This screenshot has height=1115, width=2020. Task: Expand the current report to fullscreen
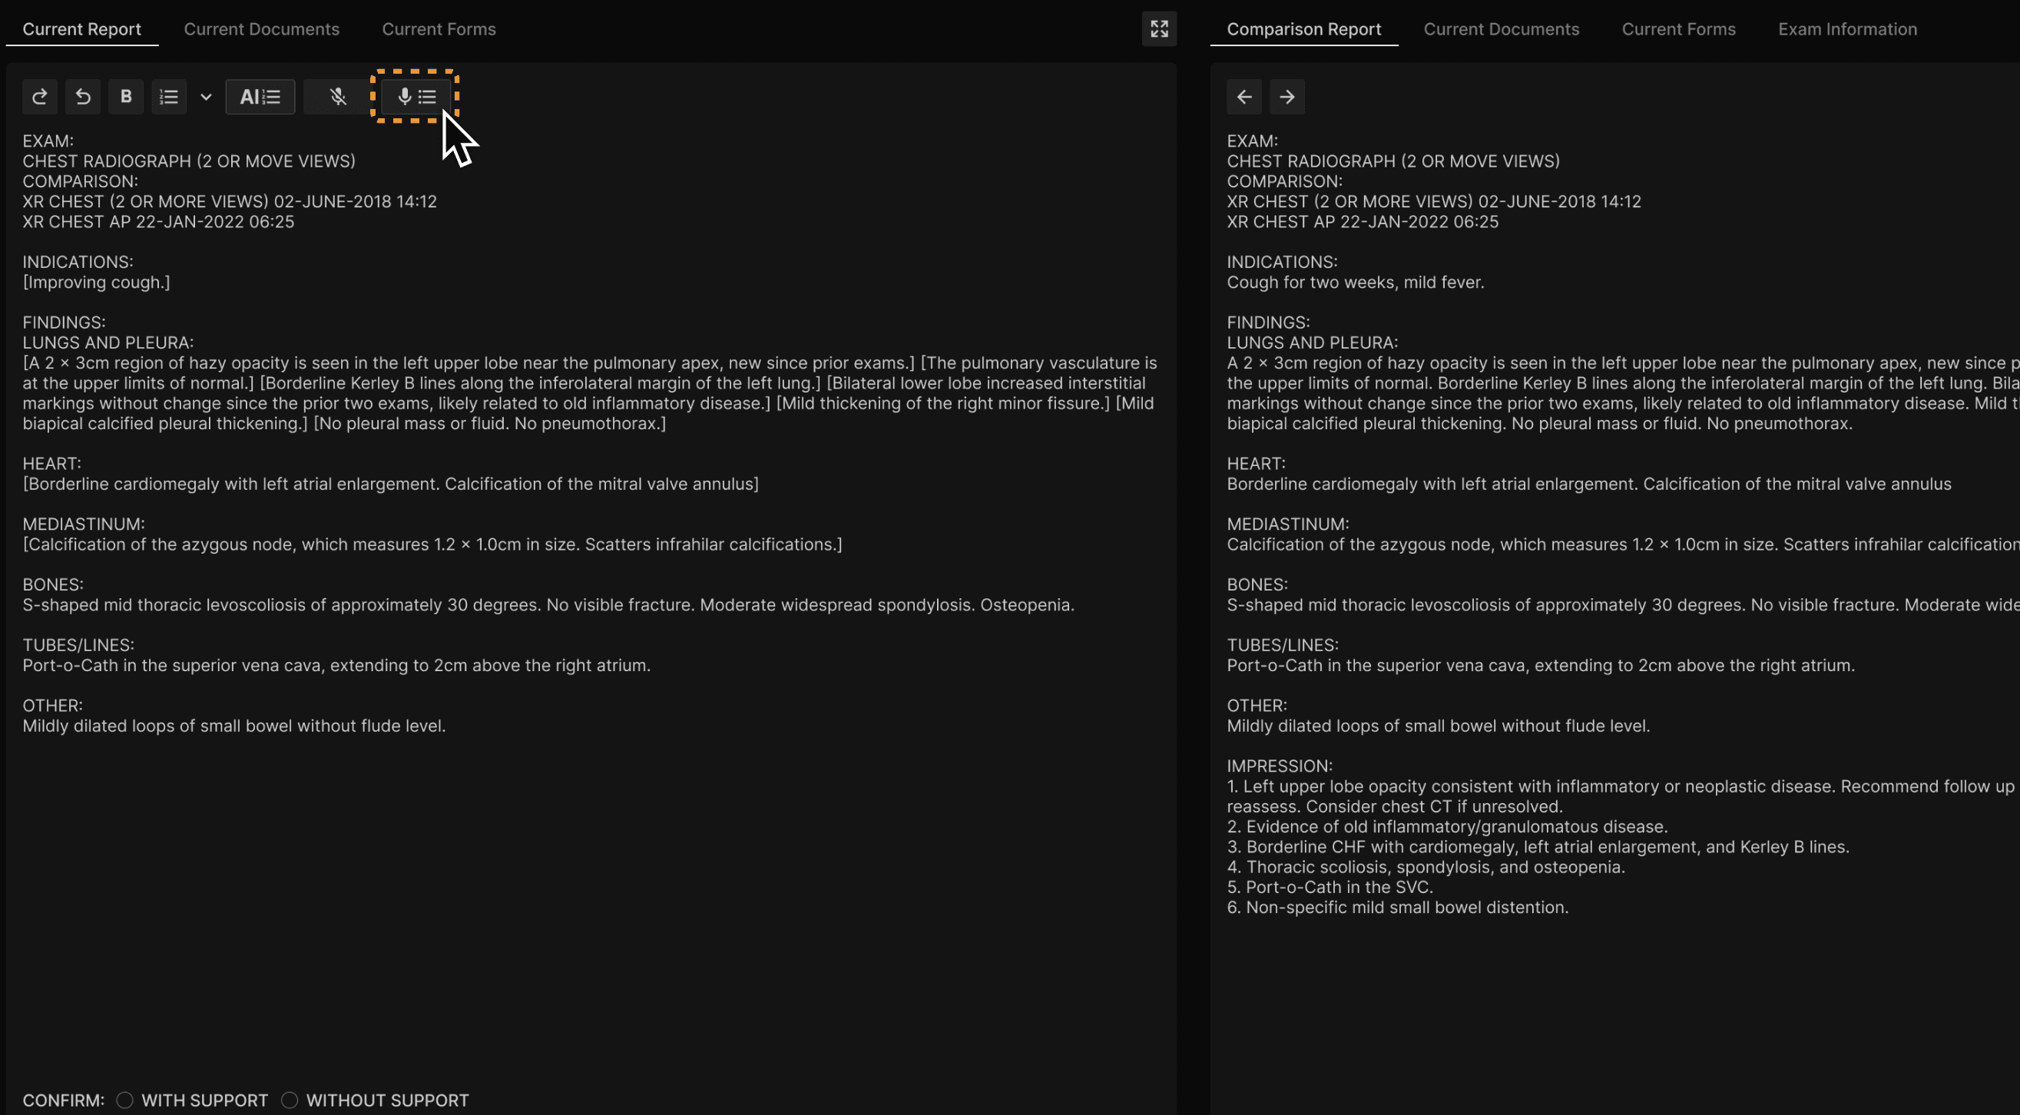(1158, 29)
